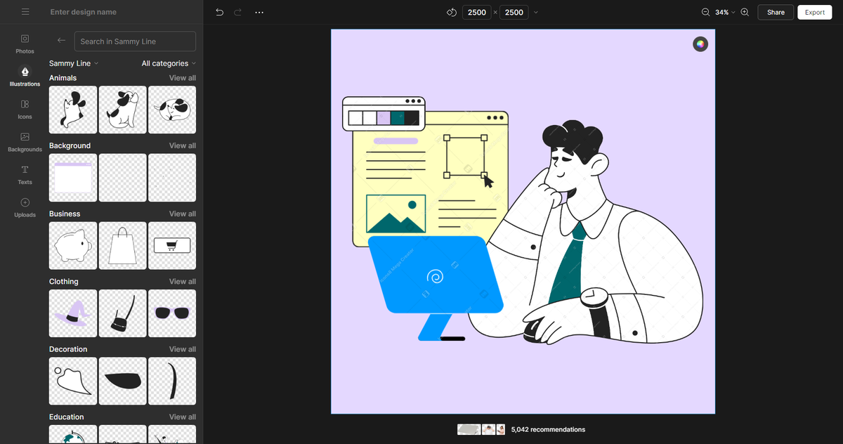The image size is (843, 444).
Task: View all Decoration illustrations
Action: 183,349
